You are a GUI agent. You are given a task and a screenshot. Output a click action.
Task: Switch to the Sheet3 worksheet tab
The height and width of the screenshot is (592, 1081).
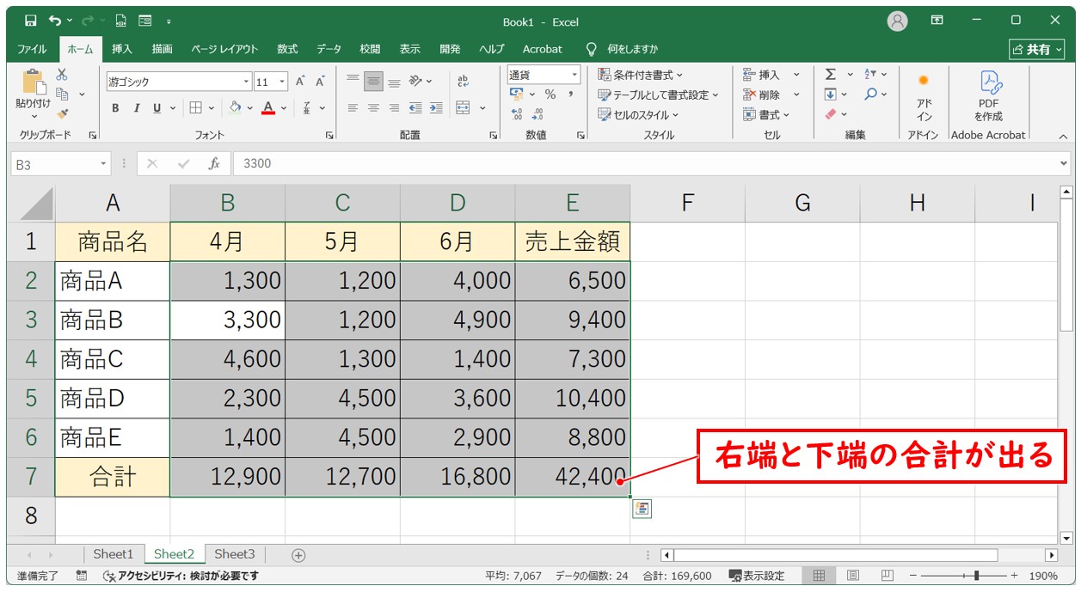tap(235, 554)
